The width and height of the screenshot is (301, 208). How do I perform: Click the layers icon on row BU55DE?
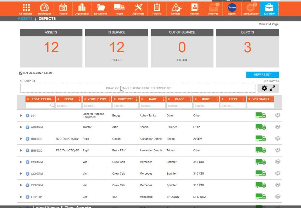pos(277,138)
